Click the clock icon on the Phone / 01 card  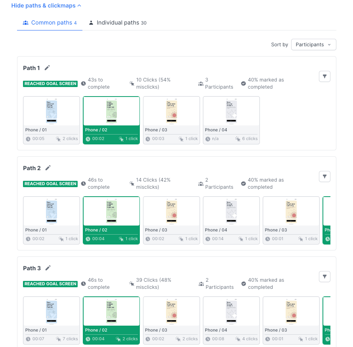[x=29, y=139]
